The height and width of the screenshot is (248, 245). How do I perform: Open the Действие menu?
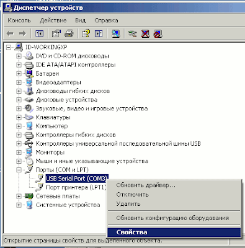[x=53, y=20]
